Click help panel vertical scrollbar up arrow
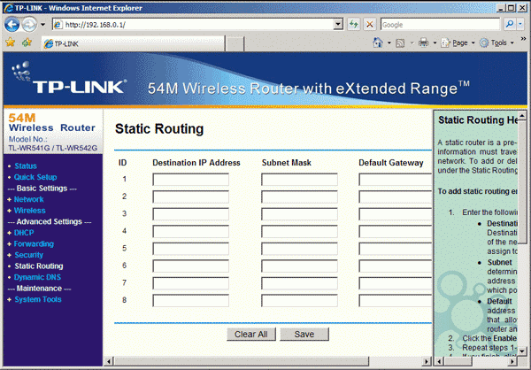 click(x=522, y=116)
